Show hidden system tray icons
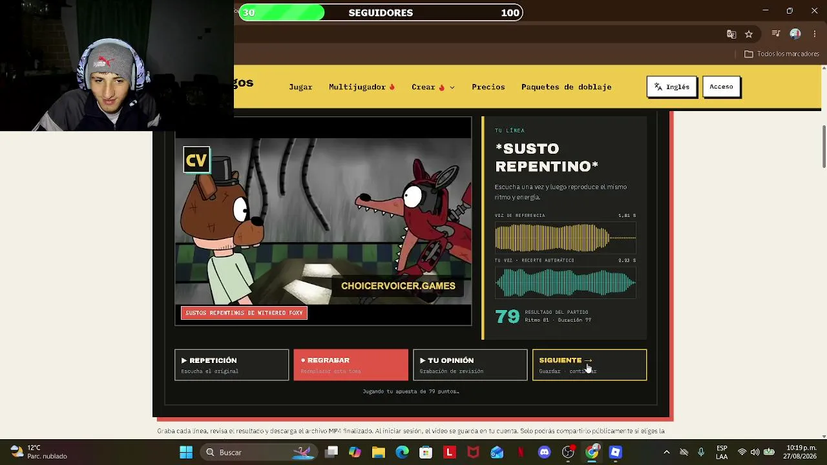Viewport: 827px width, 465px height. (667, 452)
